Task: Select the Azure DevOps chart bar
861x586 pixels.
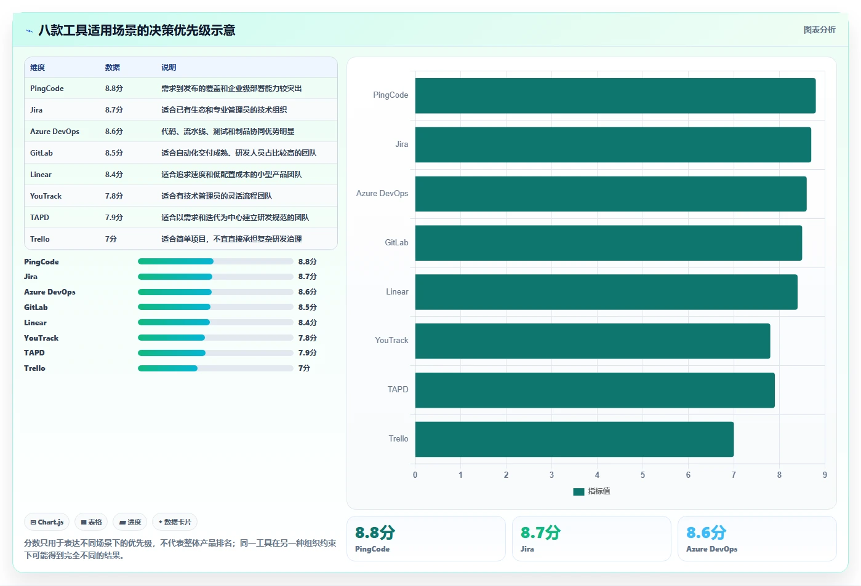Action: [x=611, y=194]
